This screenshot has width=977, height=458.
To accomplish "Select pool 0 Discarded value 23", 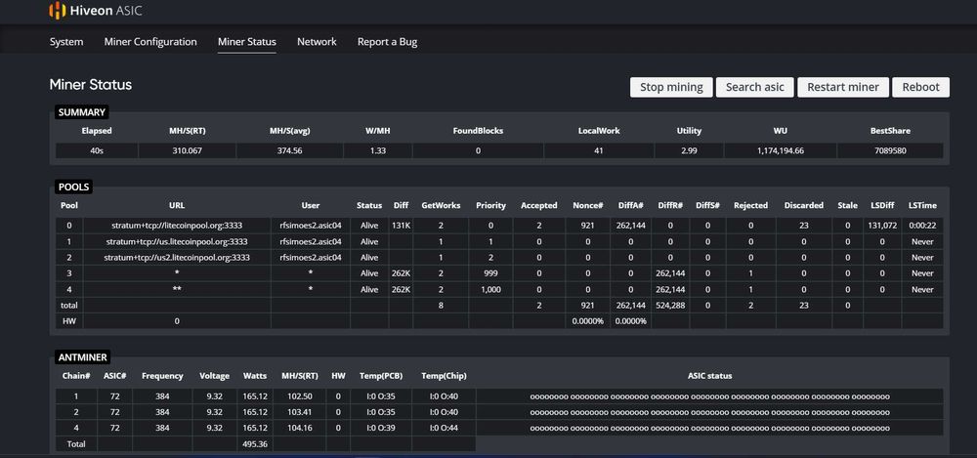I will (803, 226).
